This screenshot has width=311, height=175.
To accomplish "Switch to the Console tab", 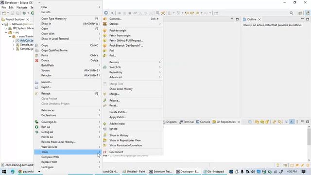I will pos(203,122).
